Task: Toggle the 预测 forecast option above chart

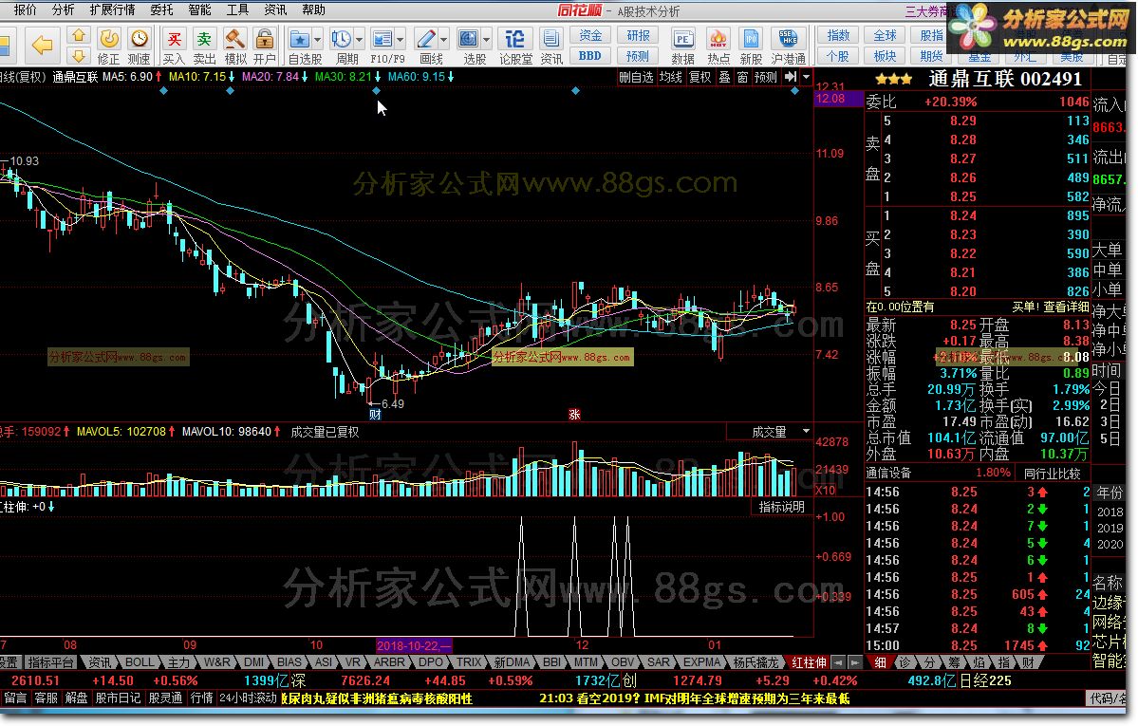Action: pyautogui.click(x=766, y=77)
